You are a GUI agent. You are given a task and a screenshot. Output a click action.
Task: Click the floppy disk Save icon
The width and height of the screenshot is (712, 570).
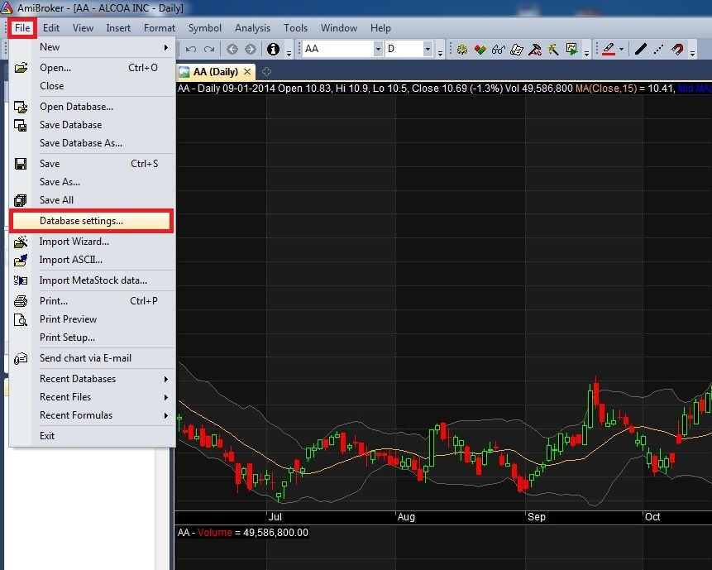(21, 164)
